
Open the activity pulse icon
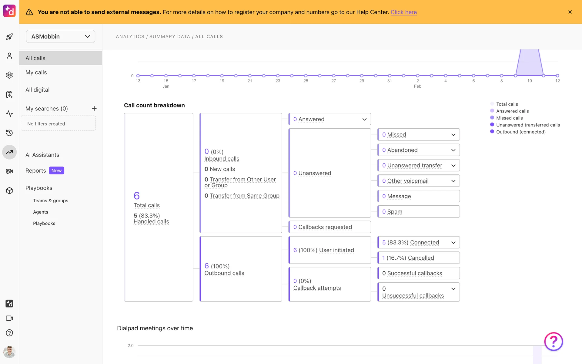point(9,114)
